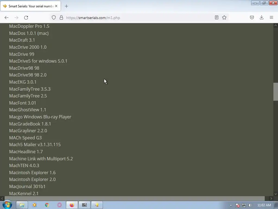The image size is (278, 209).
Task: Open MacDoppler Pro 1.5 link
Action: 29,26
